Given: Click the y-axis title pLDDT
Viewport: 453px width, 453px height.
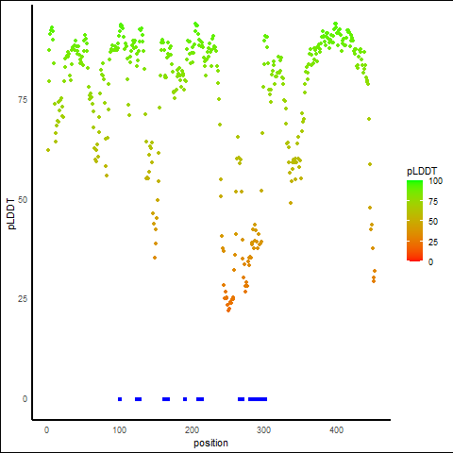Looking at the screenshot, I should (11, 214).
